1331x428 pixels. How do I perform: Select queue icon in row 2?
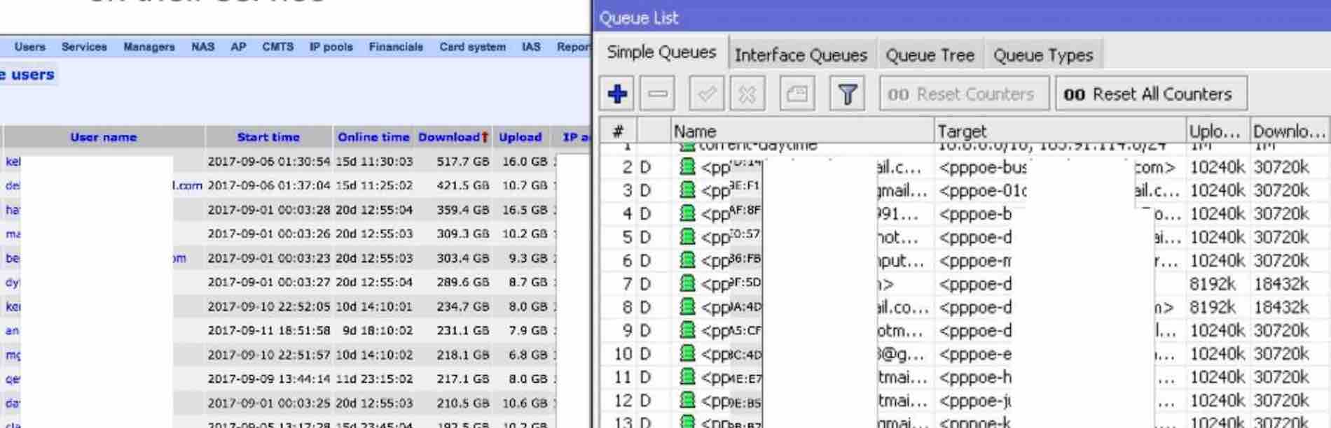687,166
